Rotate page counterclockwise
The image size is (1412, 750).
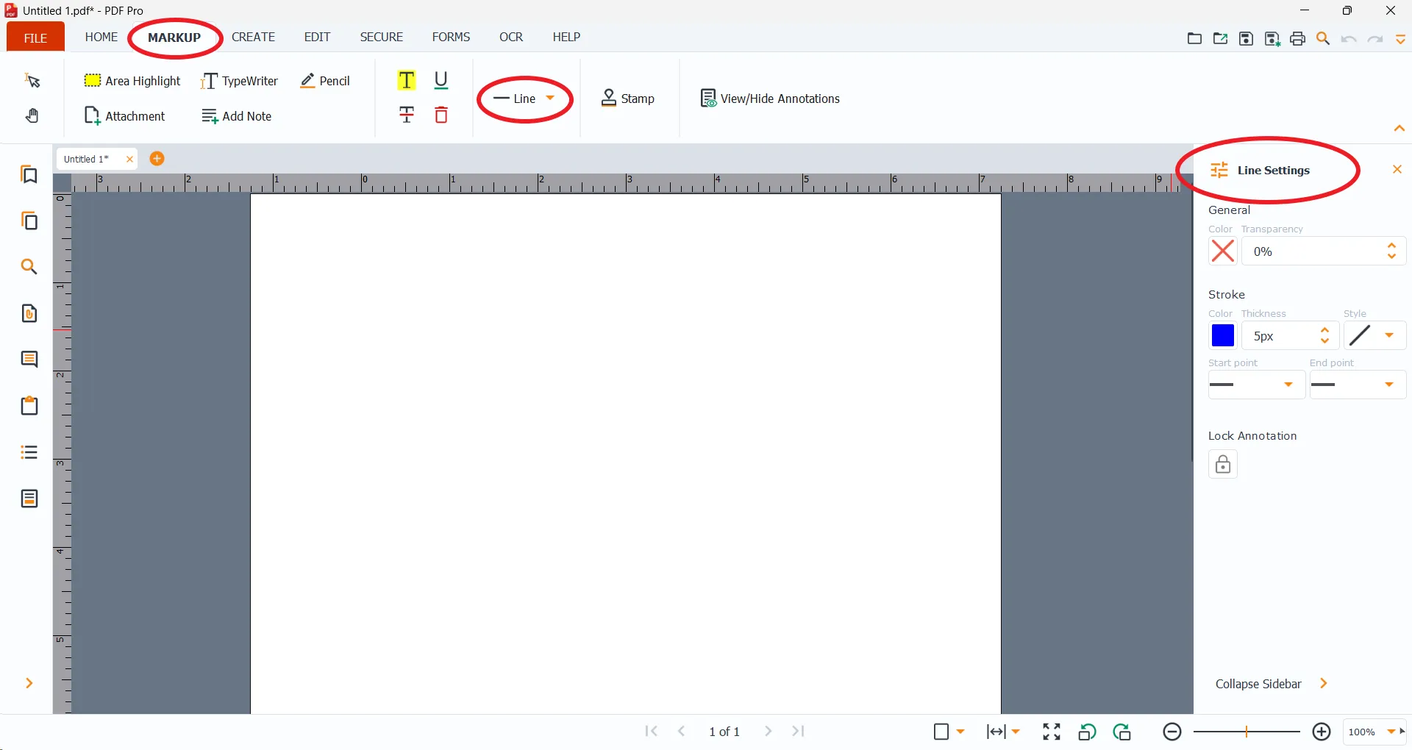[x=1087, y=732]
